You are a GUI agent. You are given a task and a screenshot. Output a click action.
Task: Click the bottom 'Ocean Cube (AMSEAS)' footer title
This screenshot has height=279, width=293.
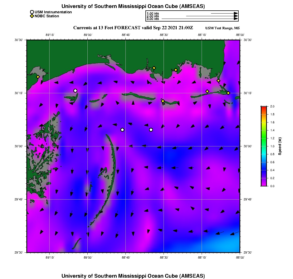(133, 276)
